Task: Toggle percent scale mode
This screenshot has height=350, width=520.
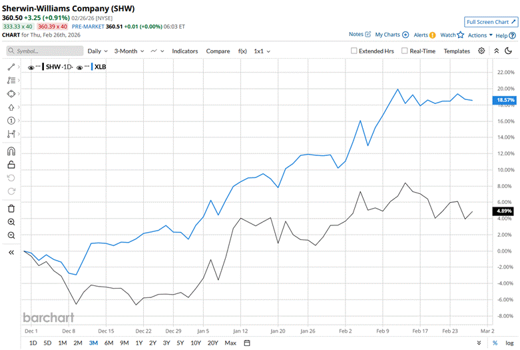Action: pos(495,343)
